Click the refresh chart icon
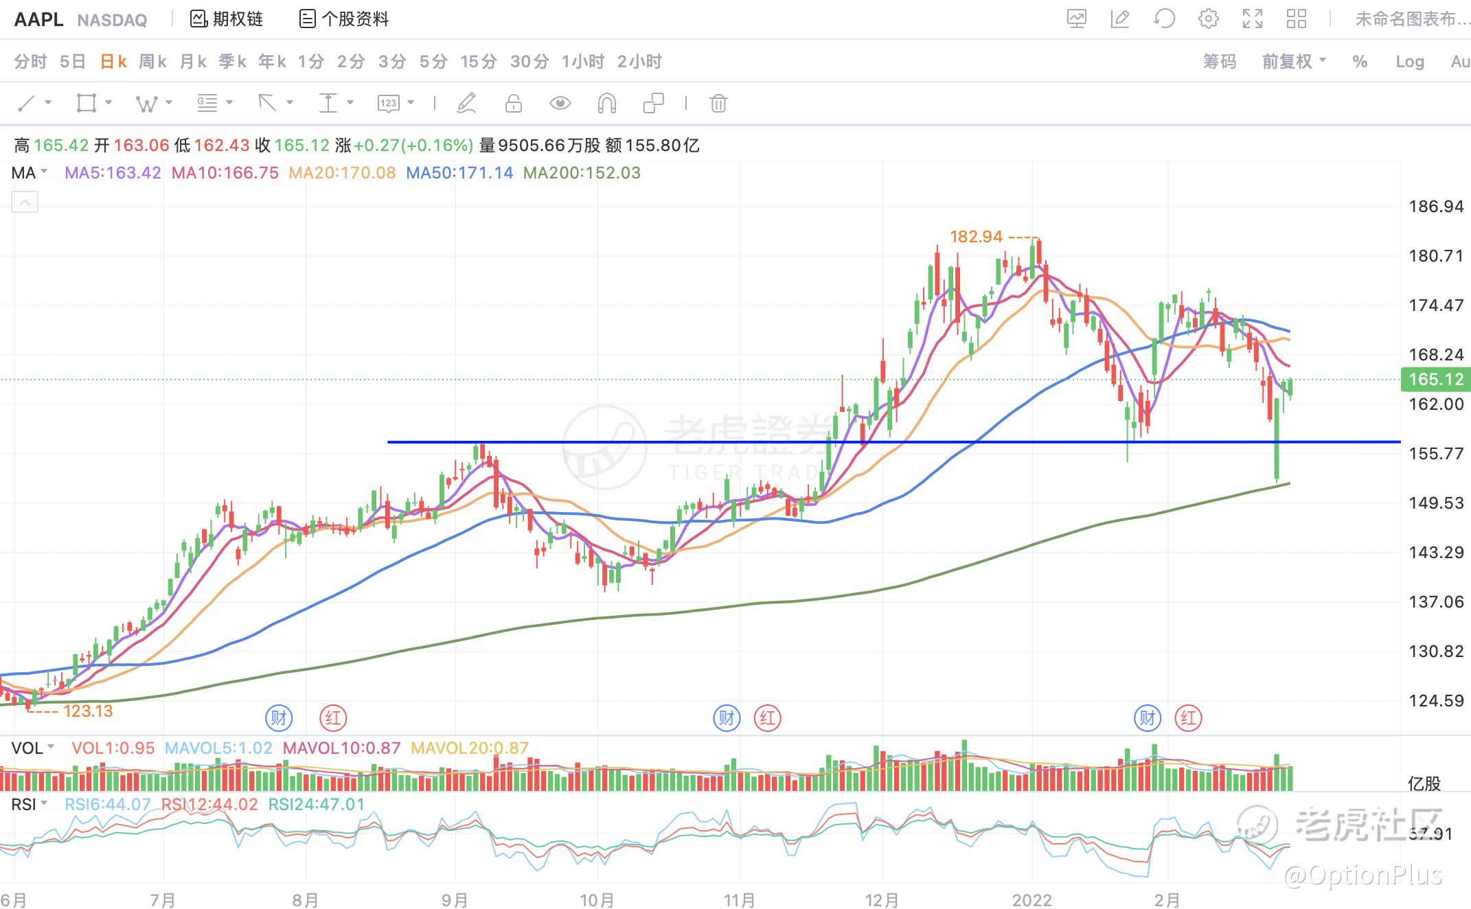This screenshot has height=909, width=1471. coord(1164,19)
